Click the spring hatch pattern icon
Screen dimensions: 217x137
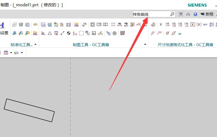tap(123, 33)
